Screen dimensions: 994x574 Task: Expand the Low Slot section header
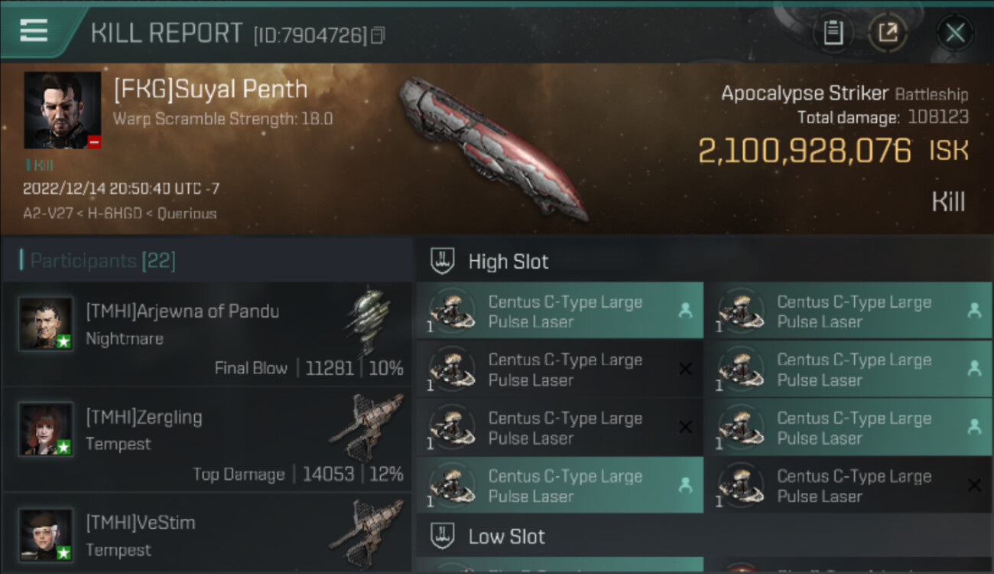pos(506,536)
